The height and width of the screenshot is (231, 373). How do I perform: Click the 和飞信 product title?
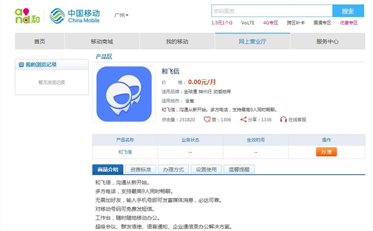[171, 71]
